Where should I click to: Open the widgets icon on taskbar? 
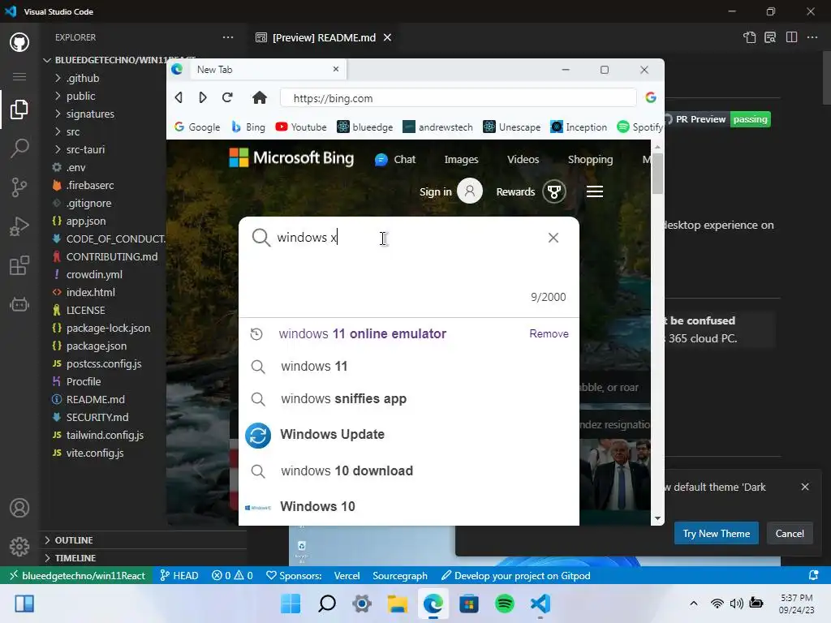(24, 604)
